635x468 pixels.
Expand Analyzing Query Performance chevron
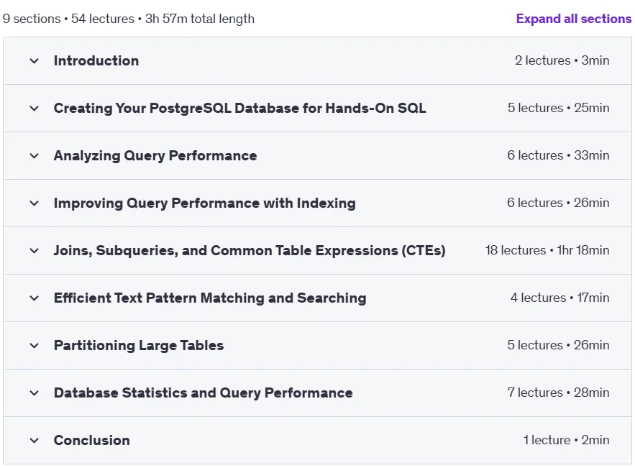[x=35, y=156]
